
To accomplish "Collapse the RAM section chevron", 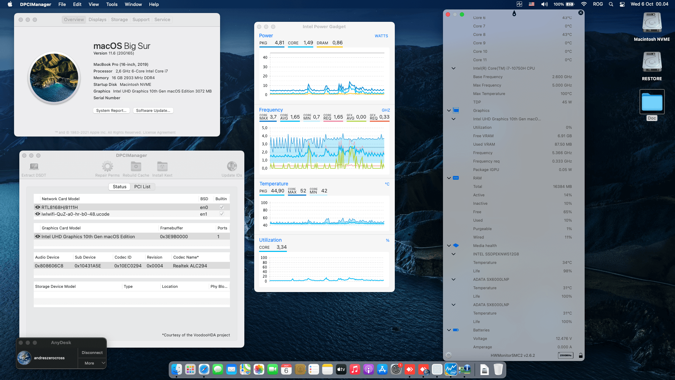I will click(x=449, y=178).
